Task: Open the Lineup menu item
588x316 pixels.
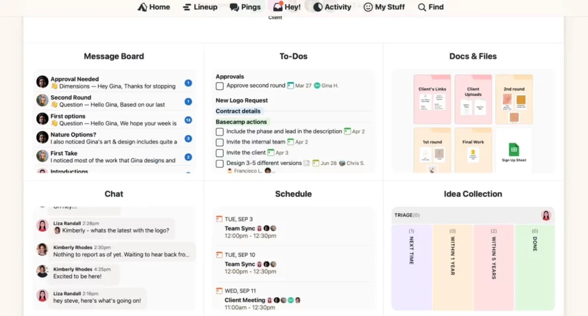Action: 200,7
